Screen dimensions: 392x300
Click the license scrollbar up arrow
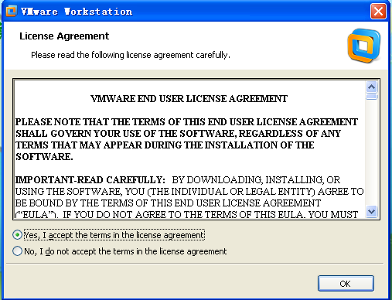click(371, 87)
